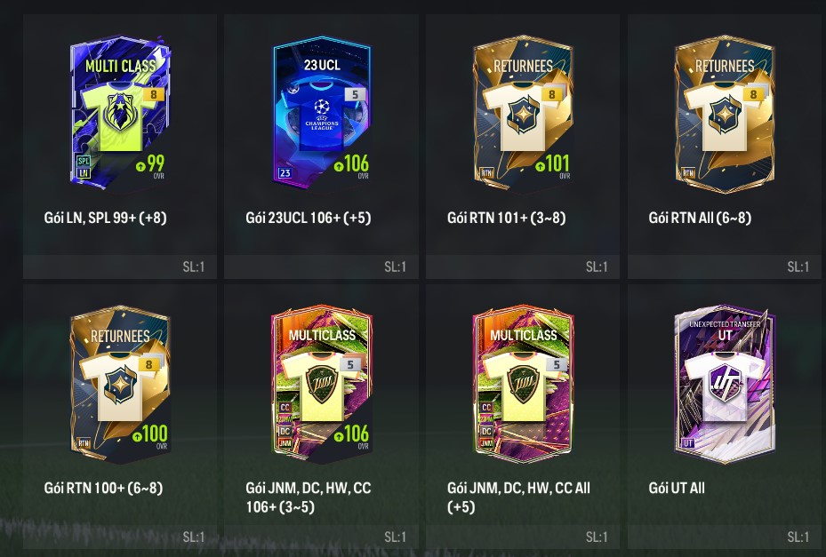
Task: Open the Returnees 100 OVR pack card
Action: (120, 385)
